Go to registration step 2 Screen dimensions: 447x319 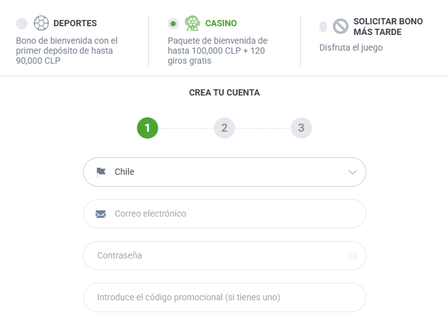point(224,129)
